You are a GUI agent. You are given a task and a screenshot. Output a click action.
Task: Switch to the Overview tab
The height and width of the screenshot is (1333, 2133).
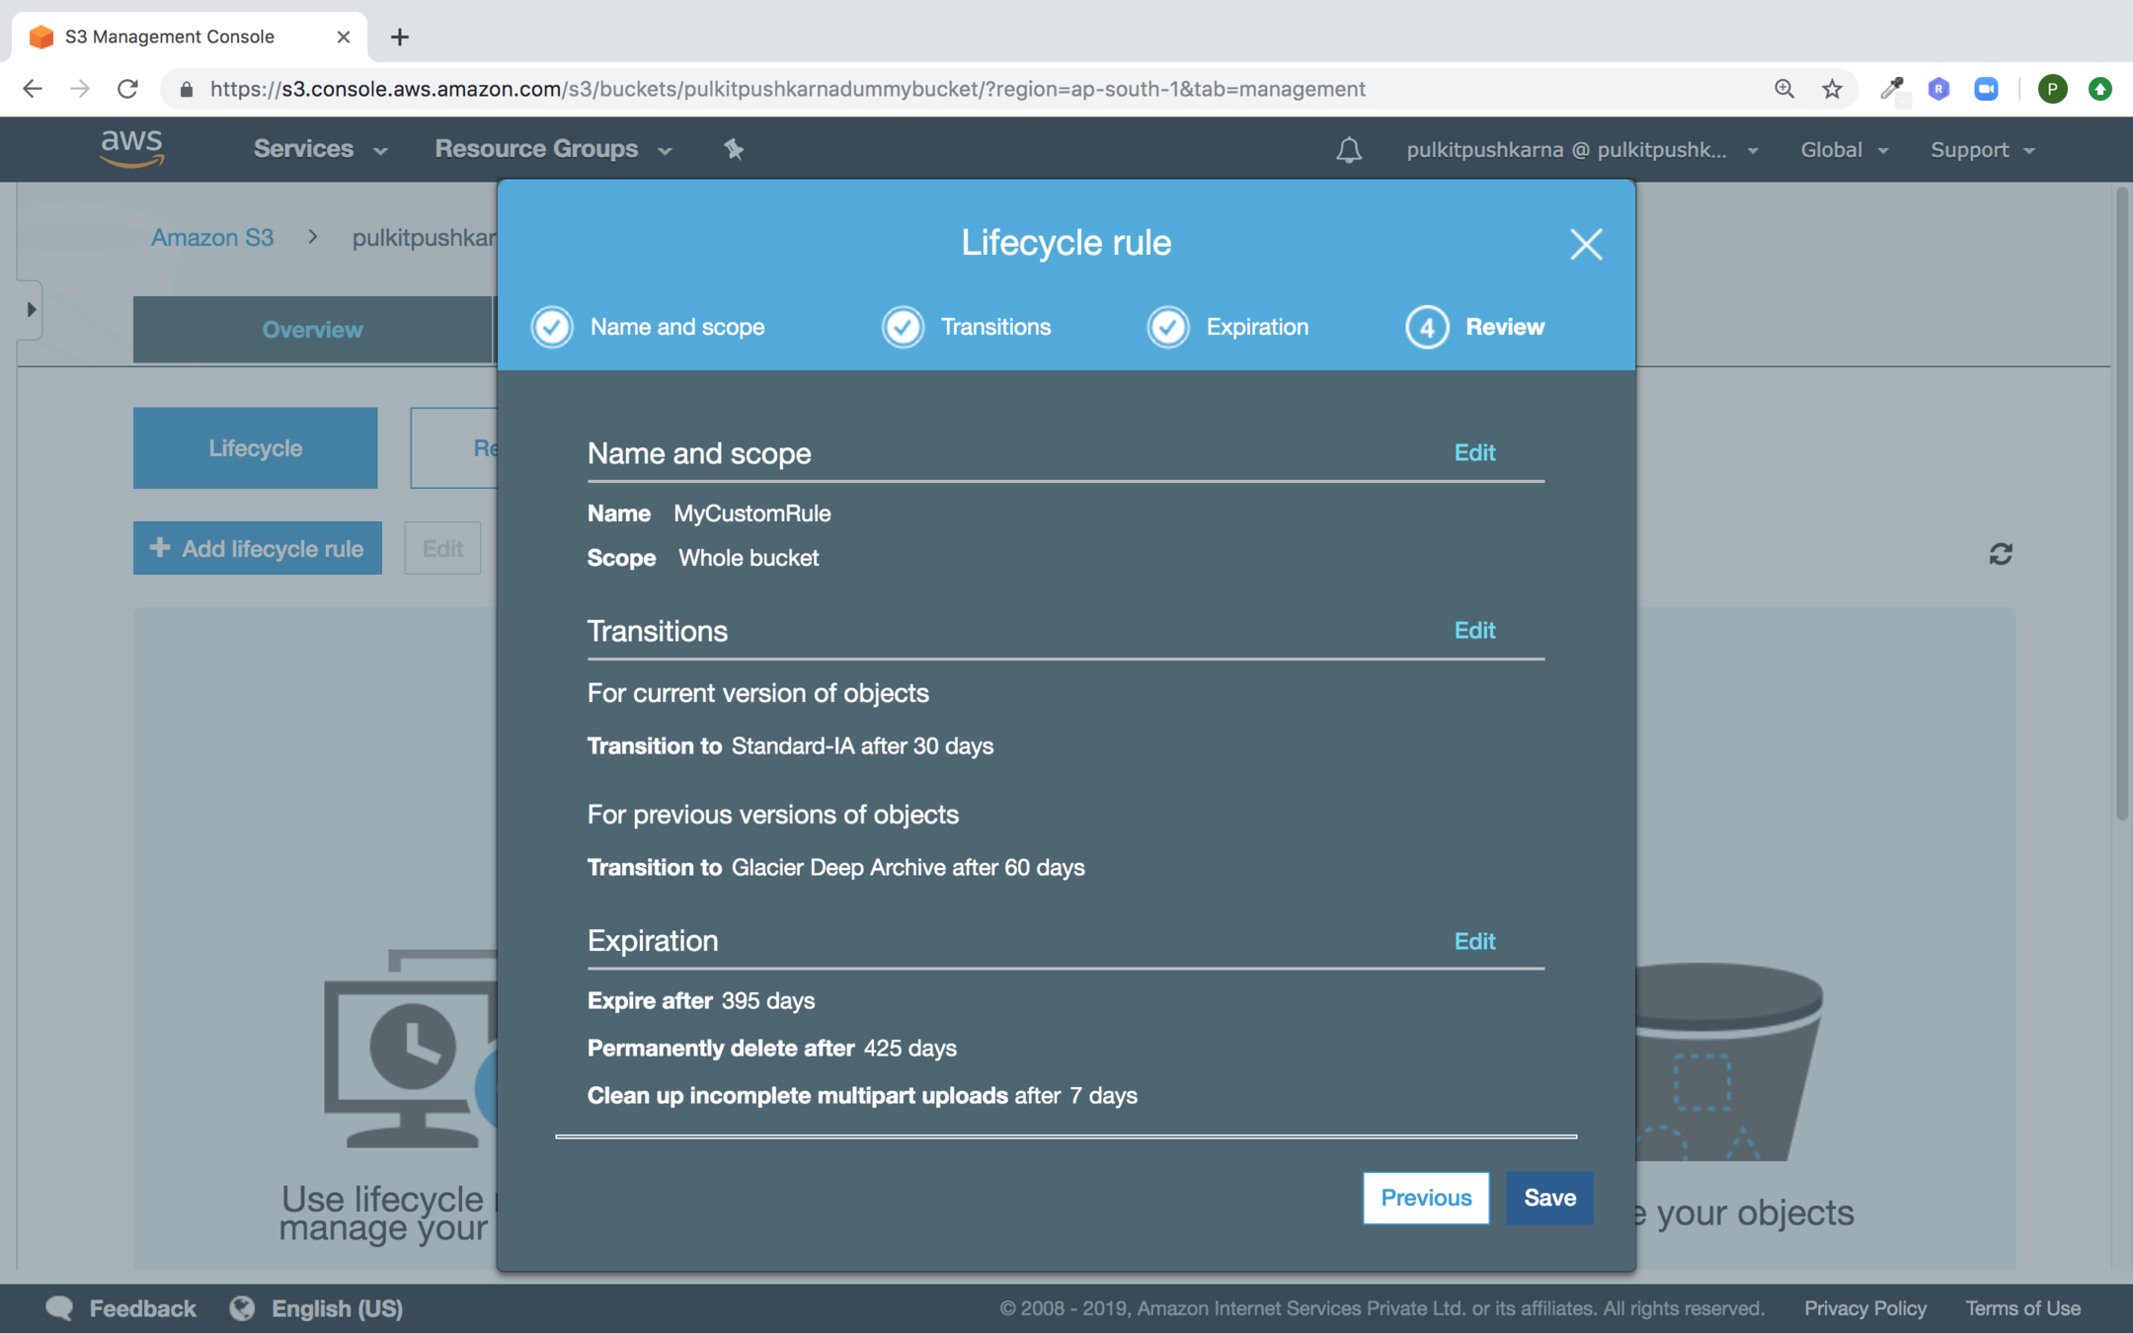click(312, 330)
